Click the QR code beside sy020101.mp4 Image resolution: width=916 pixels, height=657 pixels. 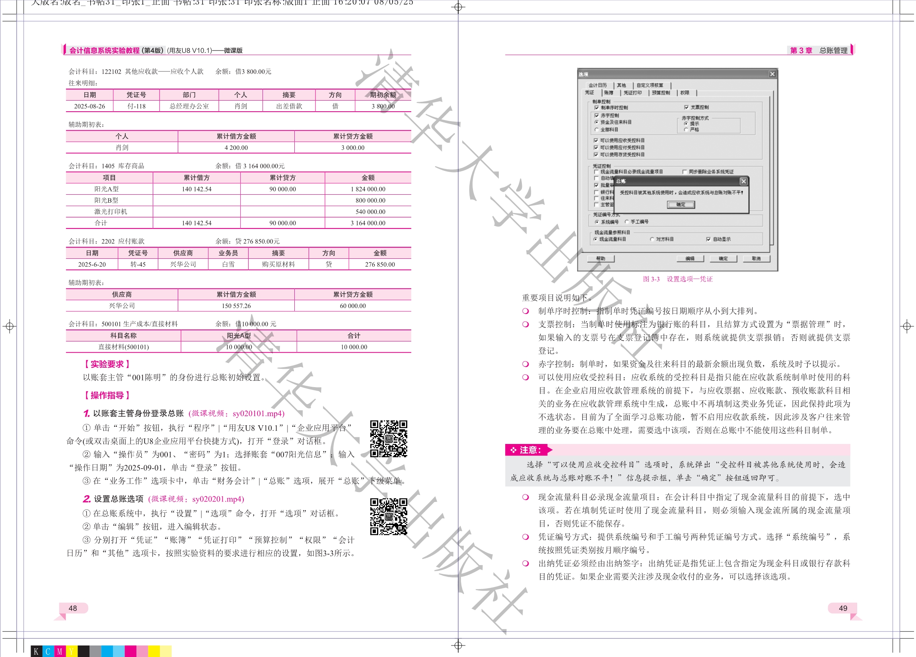coord(389,439)
